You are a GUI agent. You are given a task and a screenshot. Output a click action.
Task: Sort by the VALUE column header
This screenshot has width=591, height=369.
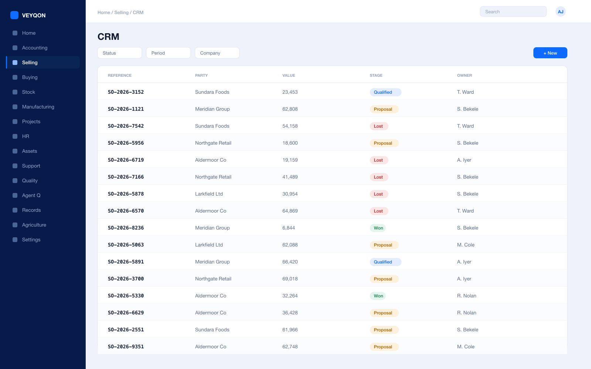click(x=289, y=75)
